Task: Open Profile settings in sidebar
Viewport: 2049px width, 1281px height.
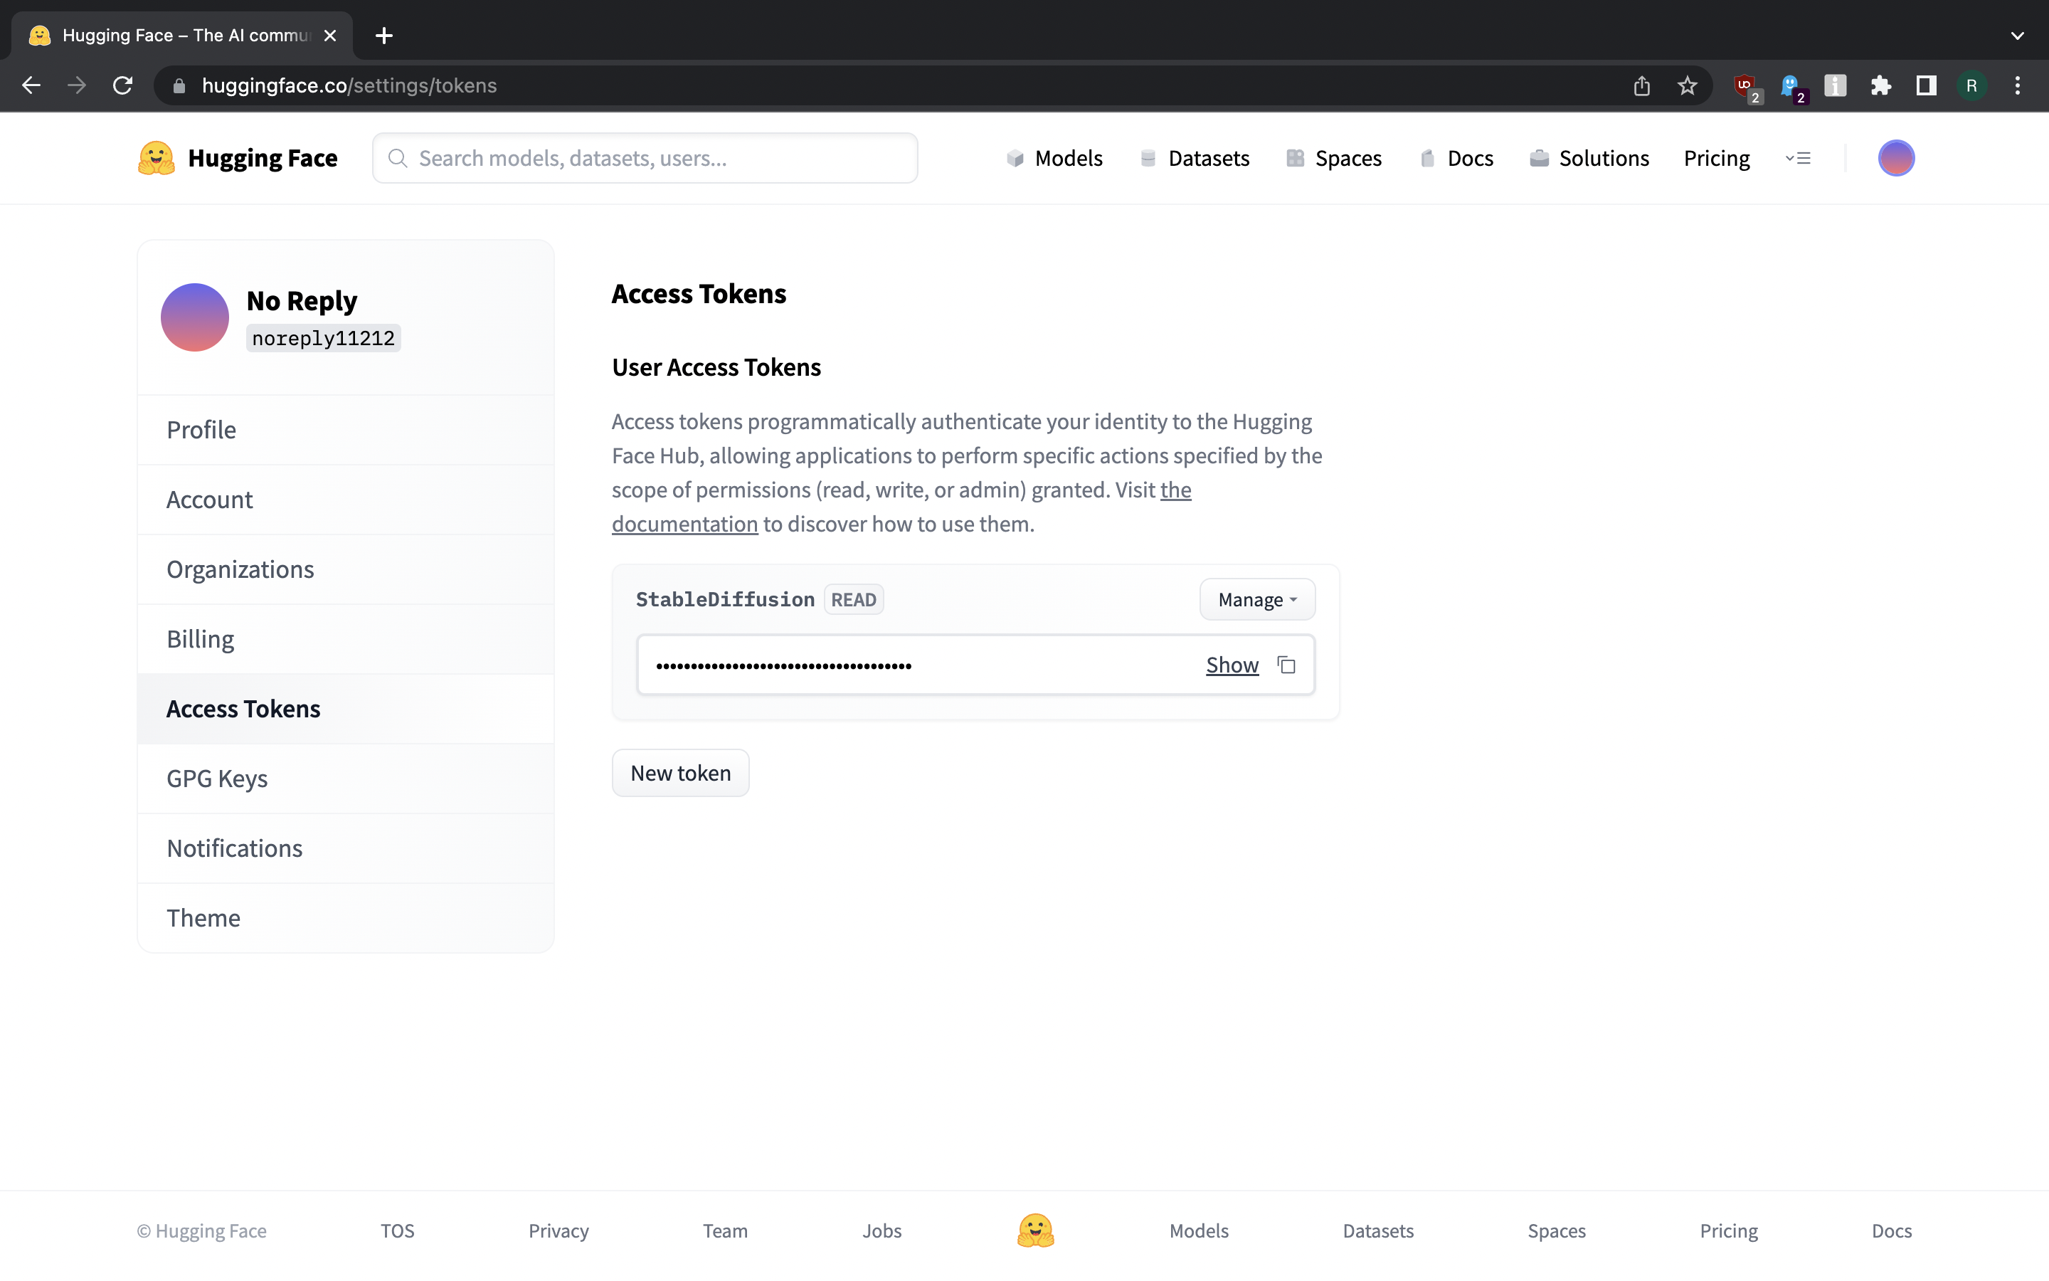Action: pos(346,430)
